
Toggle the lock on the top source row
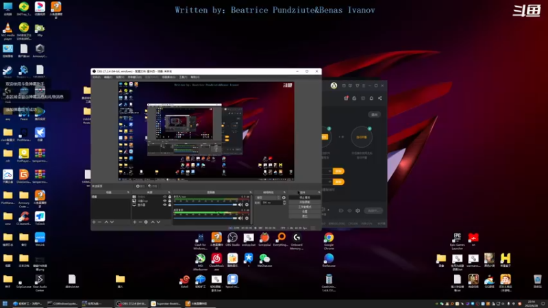click(170, 197)
